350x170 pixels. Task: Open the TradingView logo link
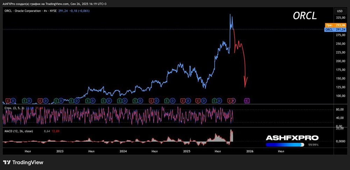point(23,162)
